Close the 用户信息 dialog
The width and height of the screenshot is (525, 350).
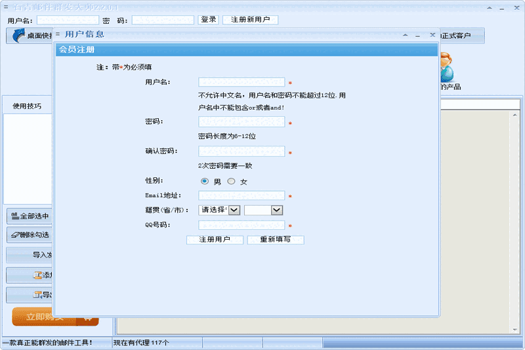pyautogui.click(x=432, y=35)
